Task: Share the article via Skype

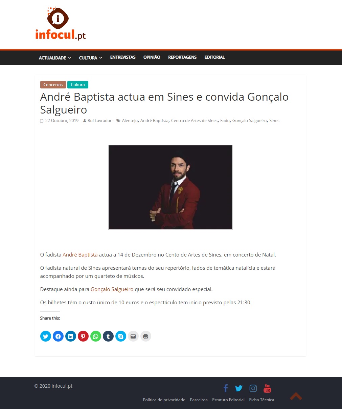Action: [x=121, y=336]
